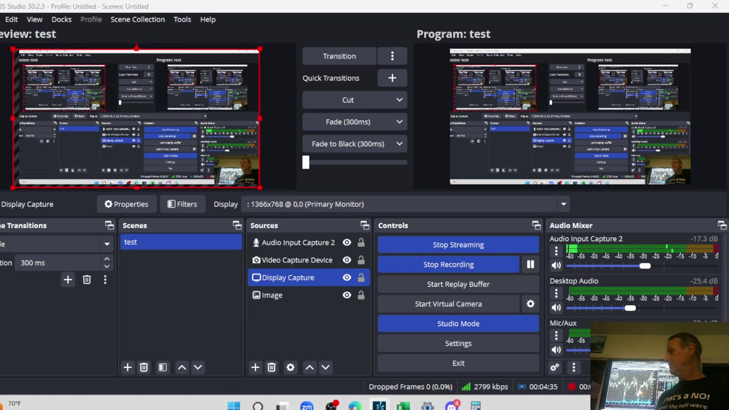Click the Transition button
The image size is (729, 410).
[x=339, y=56]
